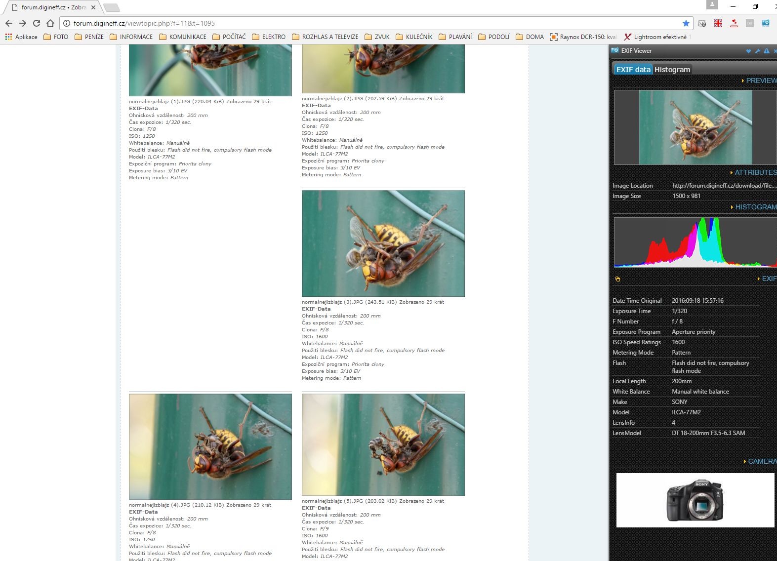The image size is (777, 561).
Task: Open the FOTO bookmarks folder
Action: (56, 37)
